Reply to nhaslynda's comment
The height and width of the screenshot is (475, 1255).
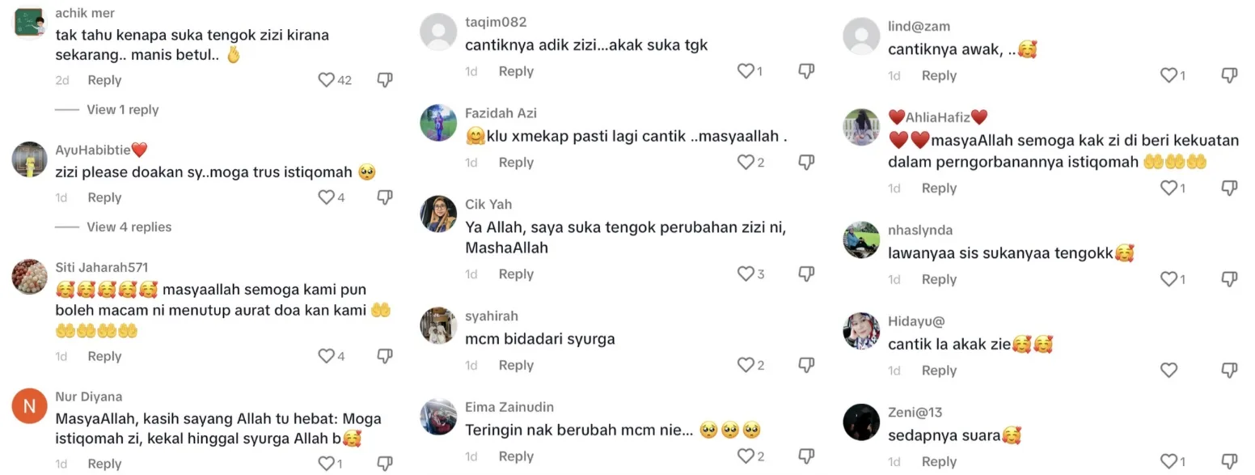[939, 280]
